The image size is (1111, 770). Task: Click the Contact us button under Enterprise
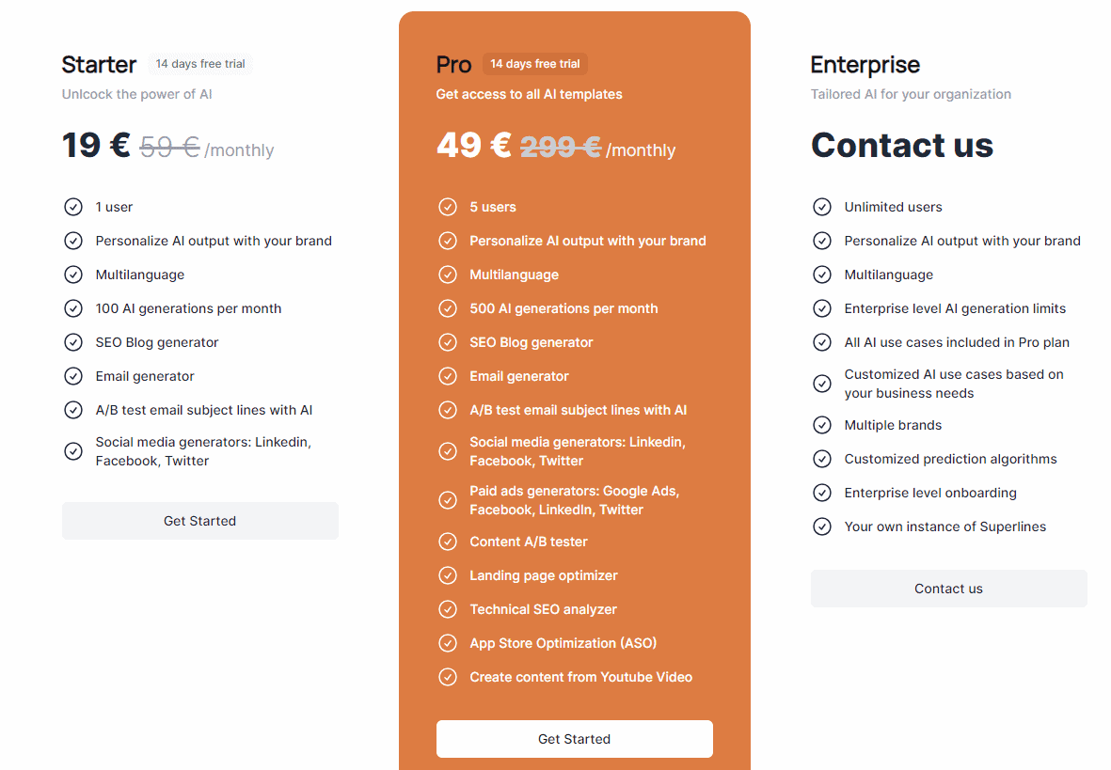948,589
